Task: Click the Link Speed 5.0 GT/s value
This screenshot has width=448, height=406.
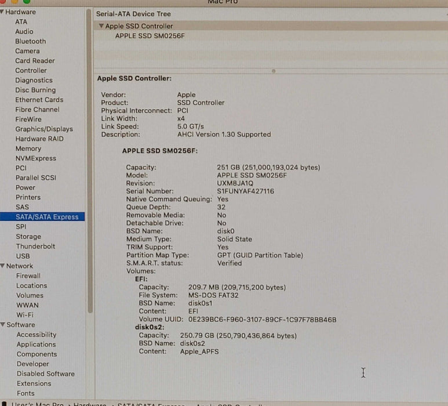Action: (191, 126)
